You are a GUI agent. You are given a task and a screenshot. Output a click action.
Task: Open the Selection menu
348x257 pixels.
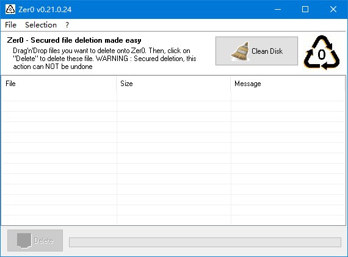click(x=41, y=25)
